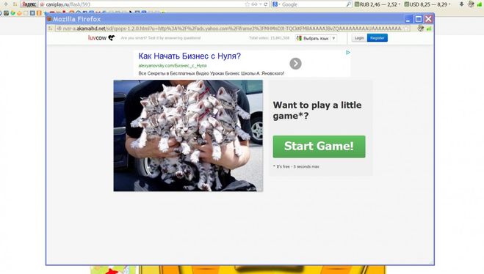
Task: Click the Yandex button beside address bar
Action: click(29, 4)
